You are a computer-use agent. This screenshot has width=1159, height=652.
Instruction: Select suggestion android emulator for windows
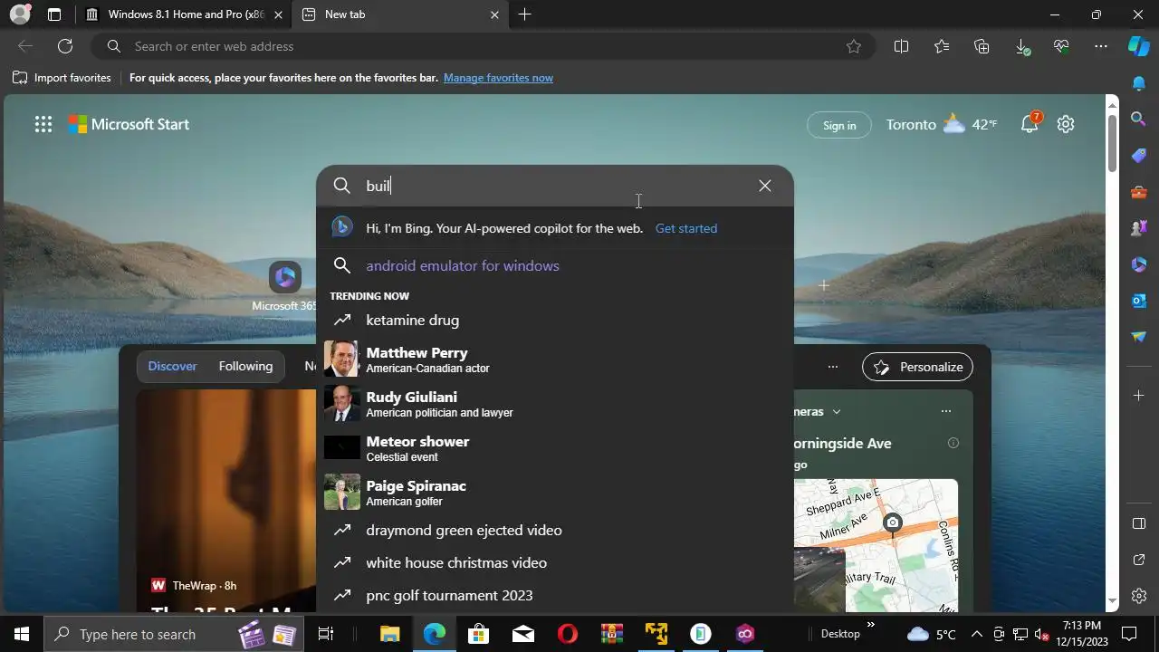(554, 265)
